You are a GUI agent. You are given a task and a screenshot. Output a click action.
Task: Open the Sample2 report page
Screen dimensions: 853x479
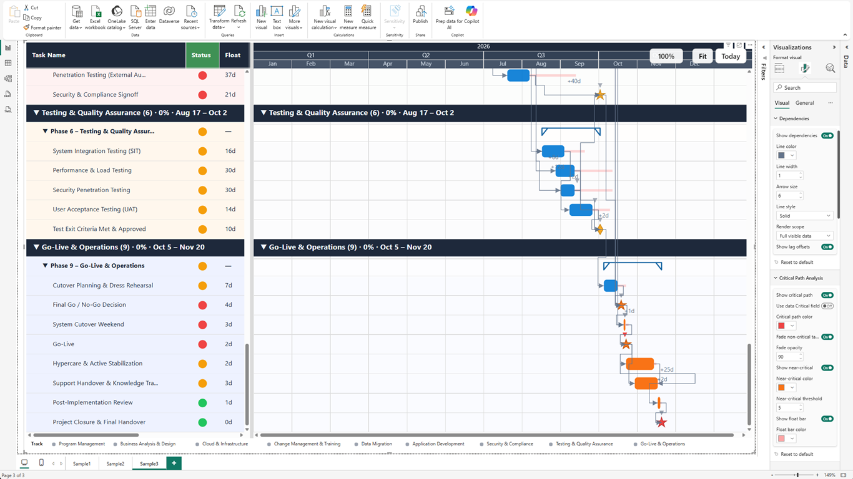pyautogui.click(x=115, y=463)
